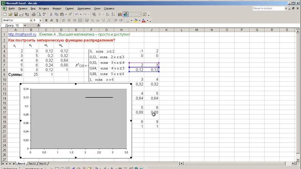
Task: Open the Формат menu
Action: point(57,8)
